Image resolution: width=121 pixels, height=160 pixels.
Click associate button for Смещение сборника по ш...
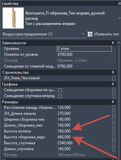(x=114, y=90)
